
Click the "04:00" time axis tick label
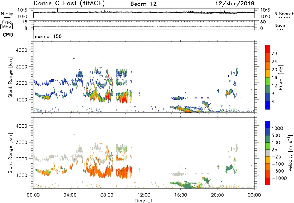pyautogui.click(x=70, y=195)
